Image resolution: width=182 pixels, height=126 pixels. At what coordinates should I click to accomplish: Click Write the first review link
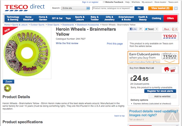point(67,43)
